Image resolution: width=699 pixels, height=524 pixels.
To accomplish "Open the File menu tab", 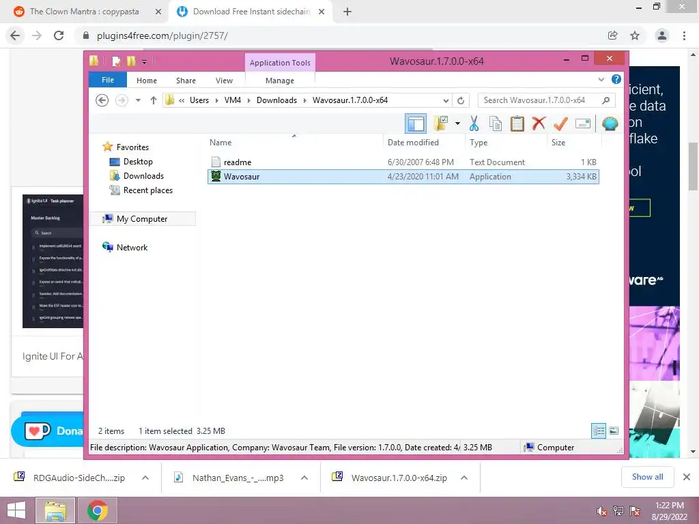I will tap(108, 81).
